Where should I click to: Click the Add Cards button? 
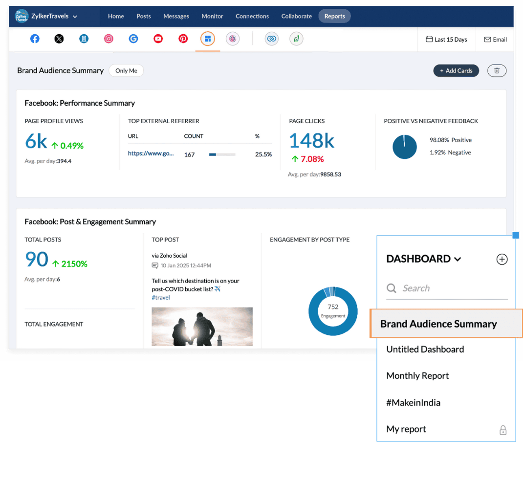coord(456,71)
